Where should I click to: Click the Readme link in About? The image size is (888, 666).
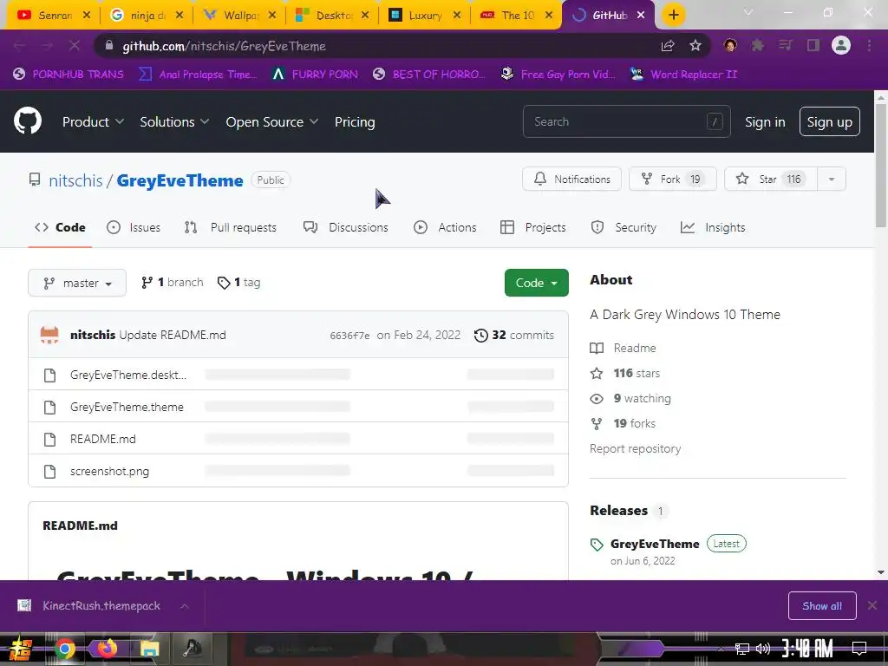(623, 348)
